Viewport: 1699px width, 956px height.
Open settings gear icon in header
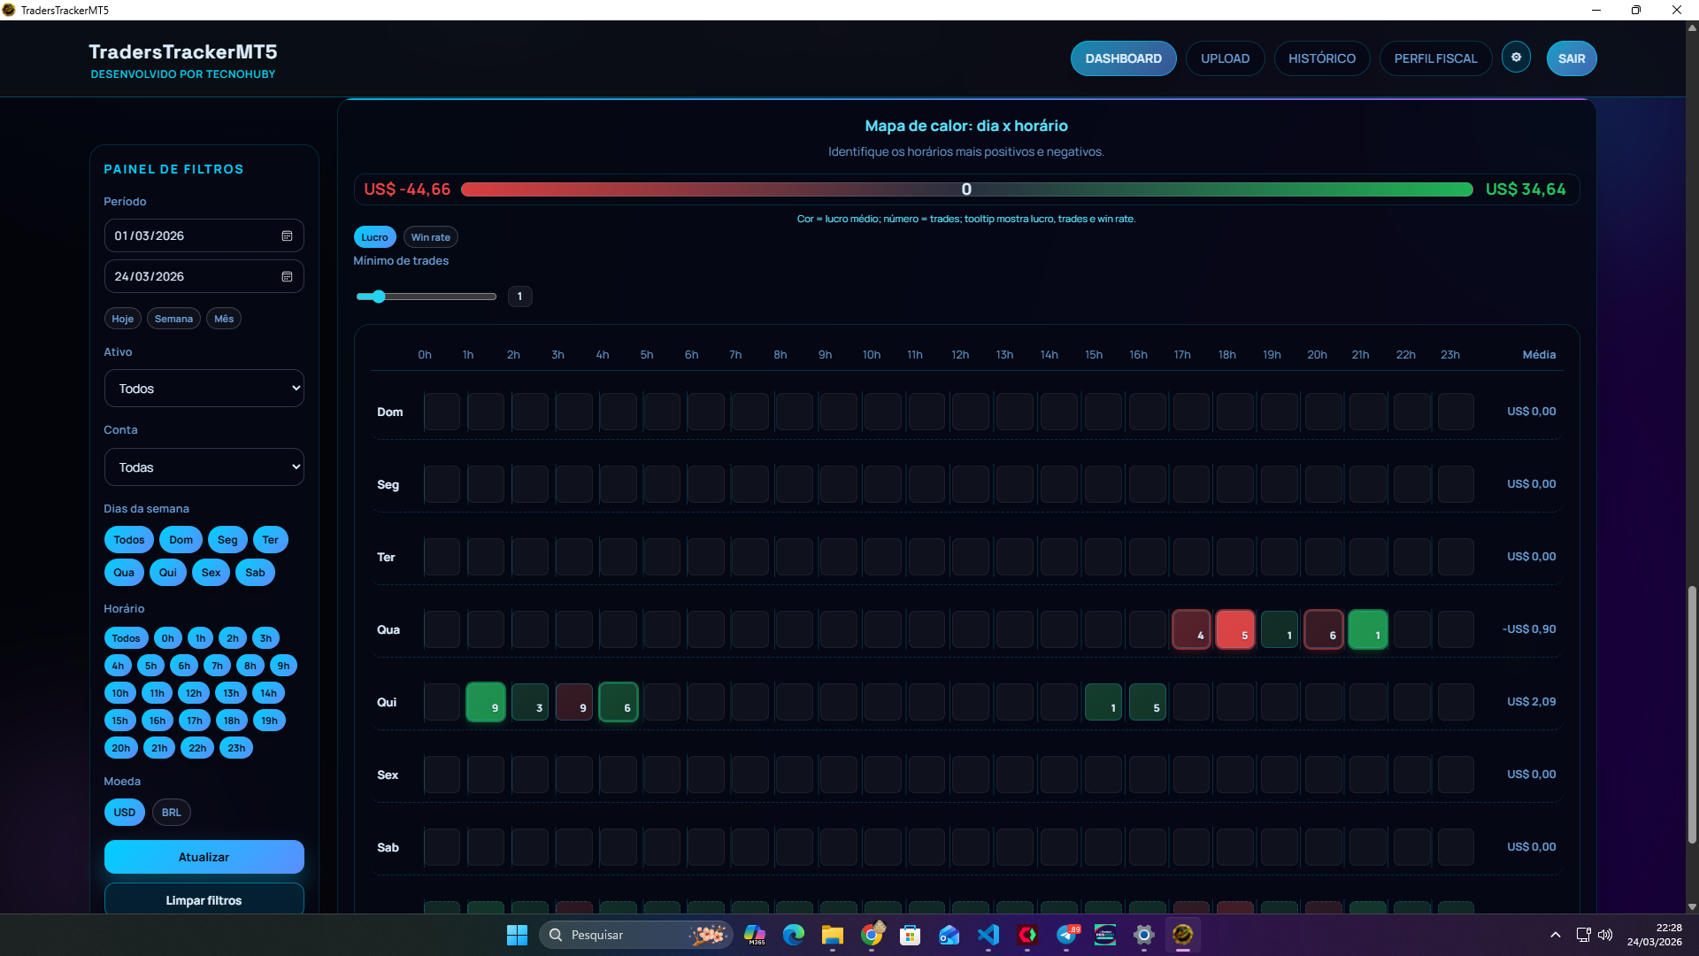[1516, 58]
